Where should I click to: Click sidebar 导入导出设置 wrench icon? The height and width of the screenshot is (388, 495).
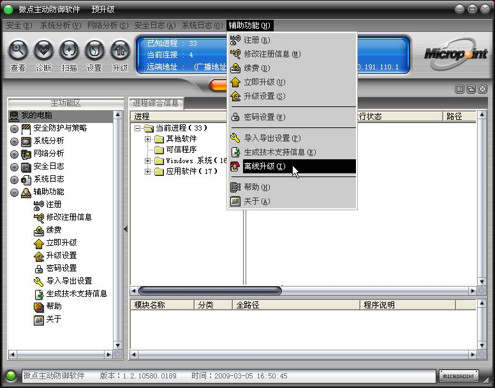click(x=38, y=282)
